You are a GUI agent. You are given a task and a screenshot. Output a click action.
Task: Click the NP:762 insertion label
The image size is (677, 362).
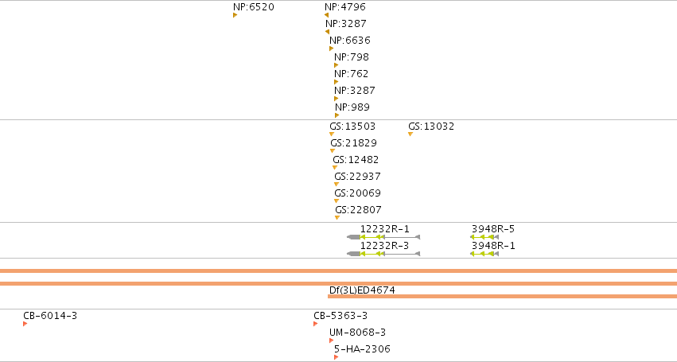click(351, 74)
